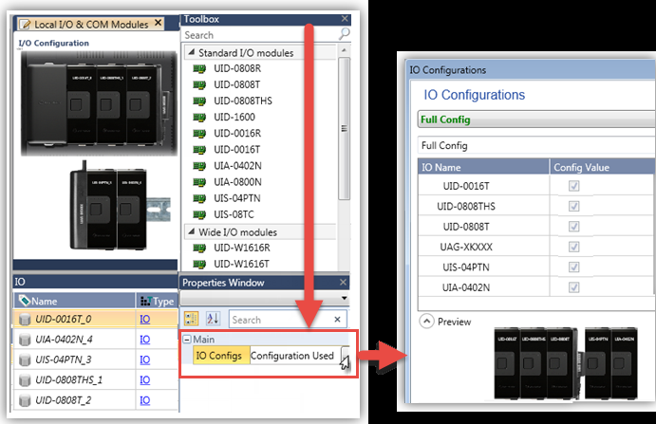Click Configuration Used browse button

346,358
